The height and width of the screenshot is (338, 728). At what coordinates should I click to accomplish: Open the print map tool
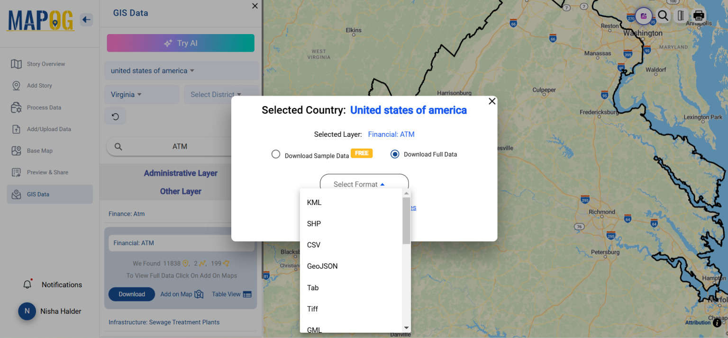click(699, 15)
